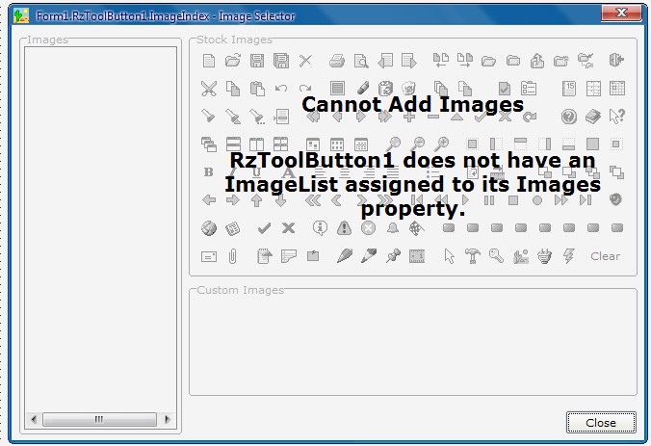Choose the ruler stock icon
Screen dimensions: 651x446
click(x=417, y=256)
